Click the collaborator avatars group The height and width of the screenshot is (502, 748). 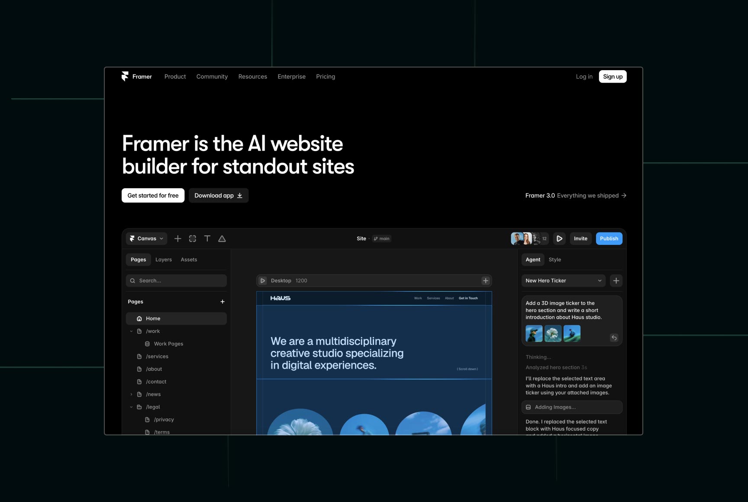click(529, 238)
